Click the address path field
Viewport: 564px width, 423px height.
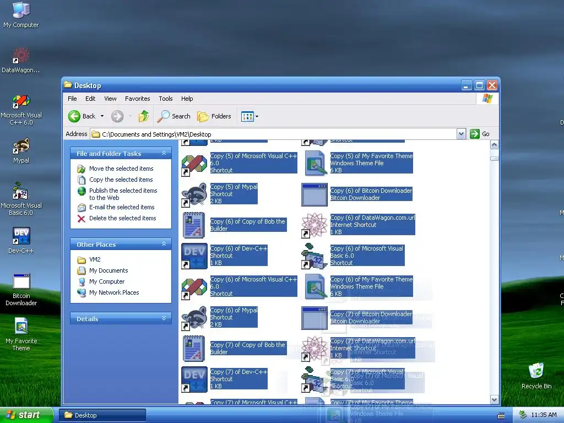[x=273, y=134]
